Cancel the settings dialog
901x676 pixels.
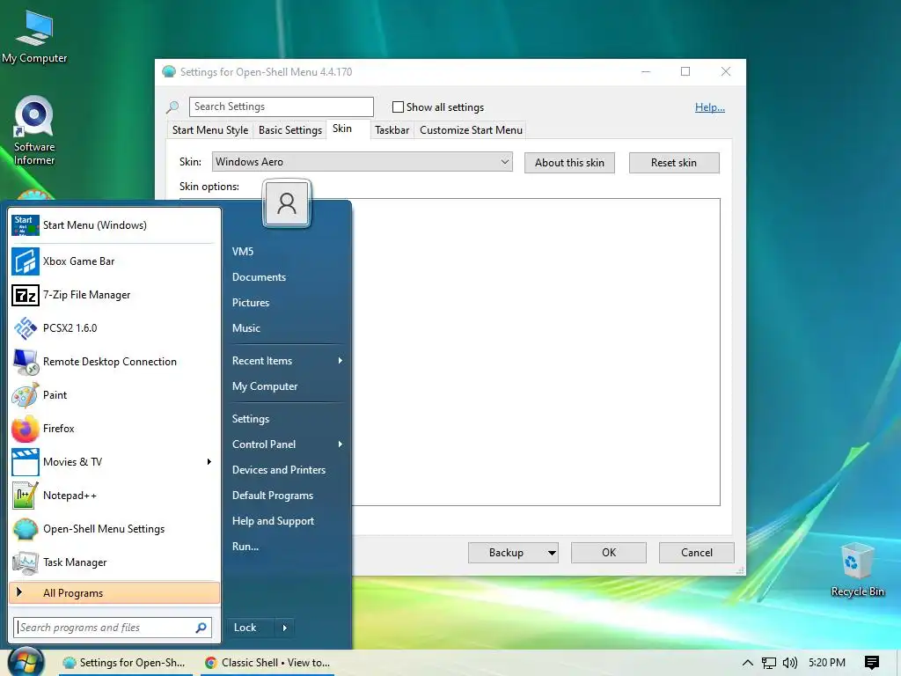[697, 553]
